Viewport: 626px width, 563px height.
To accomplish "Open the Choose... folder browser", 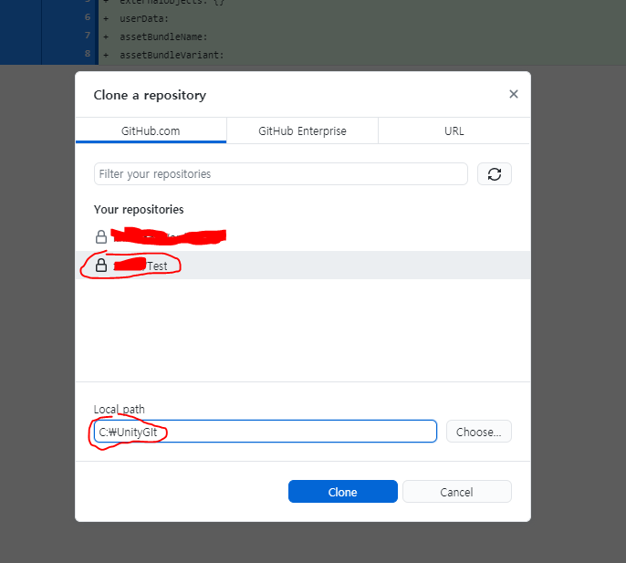I will (x=479, y=432).
